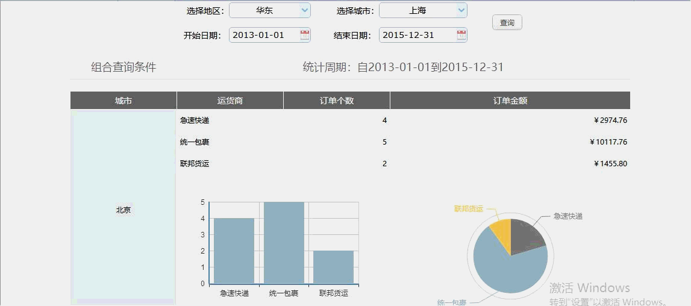Click the 订单金额 column header
This screenshot has height=306, width=691.
(510, 101)
